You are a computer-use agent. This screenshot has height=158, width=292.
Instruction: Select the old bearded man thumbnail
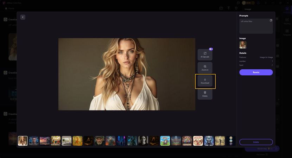coord(99,141)
